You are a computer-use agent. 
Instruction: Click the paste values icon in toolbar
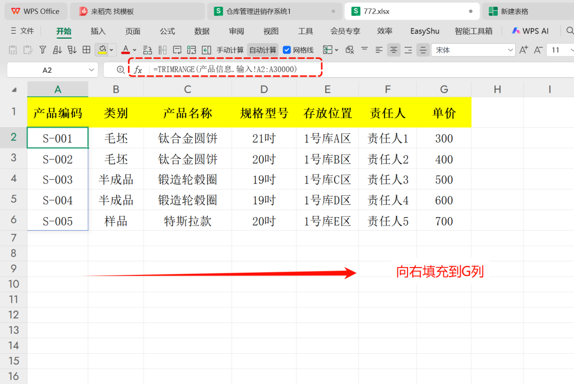(x=13, y=50)
